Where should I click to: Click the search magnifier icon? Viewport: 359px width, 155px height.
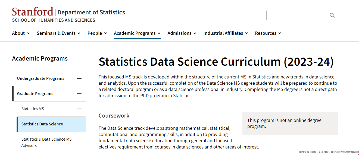tap(332, 15)
